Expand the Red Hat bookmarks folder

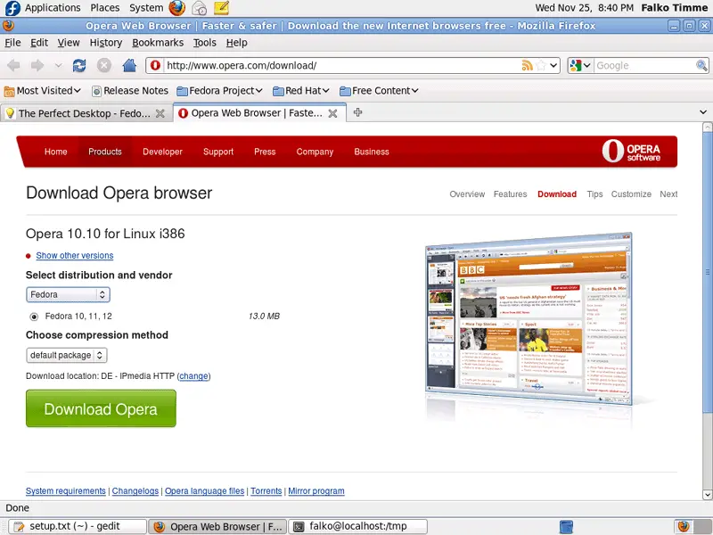(x=301, y=91)
